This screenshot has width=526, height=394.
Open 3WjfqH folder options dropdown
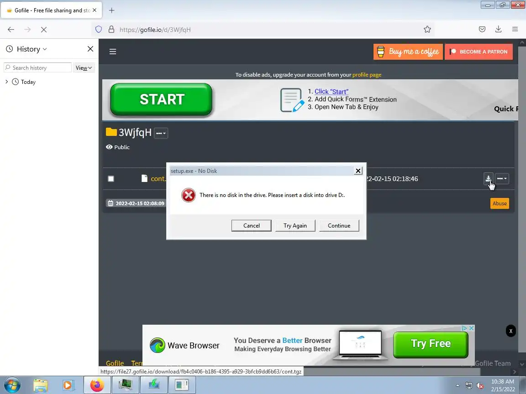pyautogui.click(x=161, y=133)
